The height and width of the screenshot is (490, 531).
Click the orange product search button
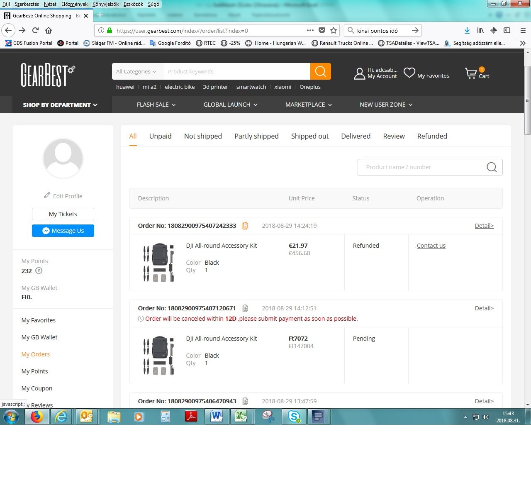click(321, 71)
